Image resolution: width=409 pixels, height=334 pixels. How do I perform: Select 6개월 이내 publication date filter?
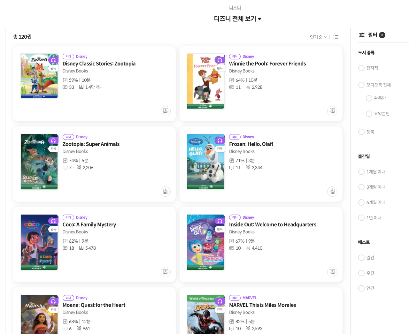point(361,202)
